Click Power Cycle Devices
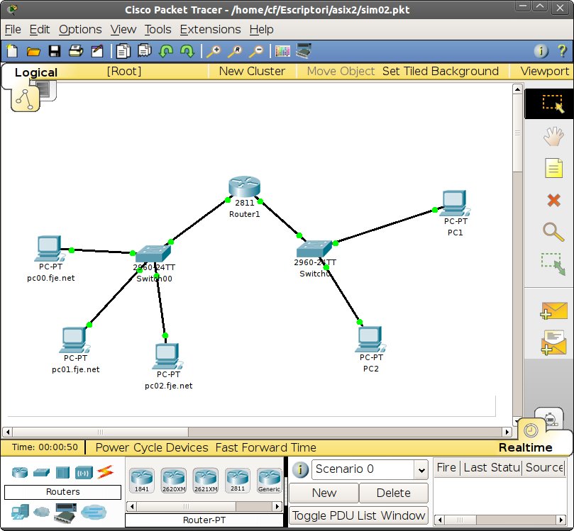The image size is (574, 531). tap(152, 447)
